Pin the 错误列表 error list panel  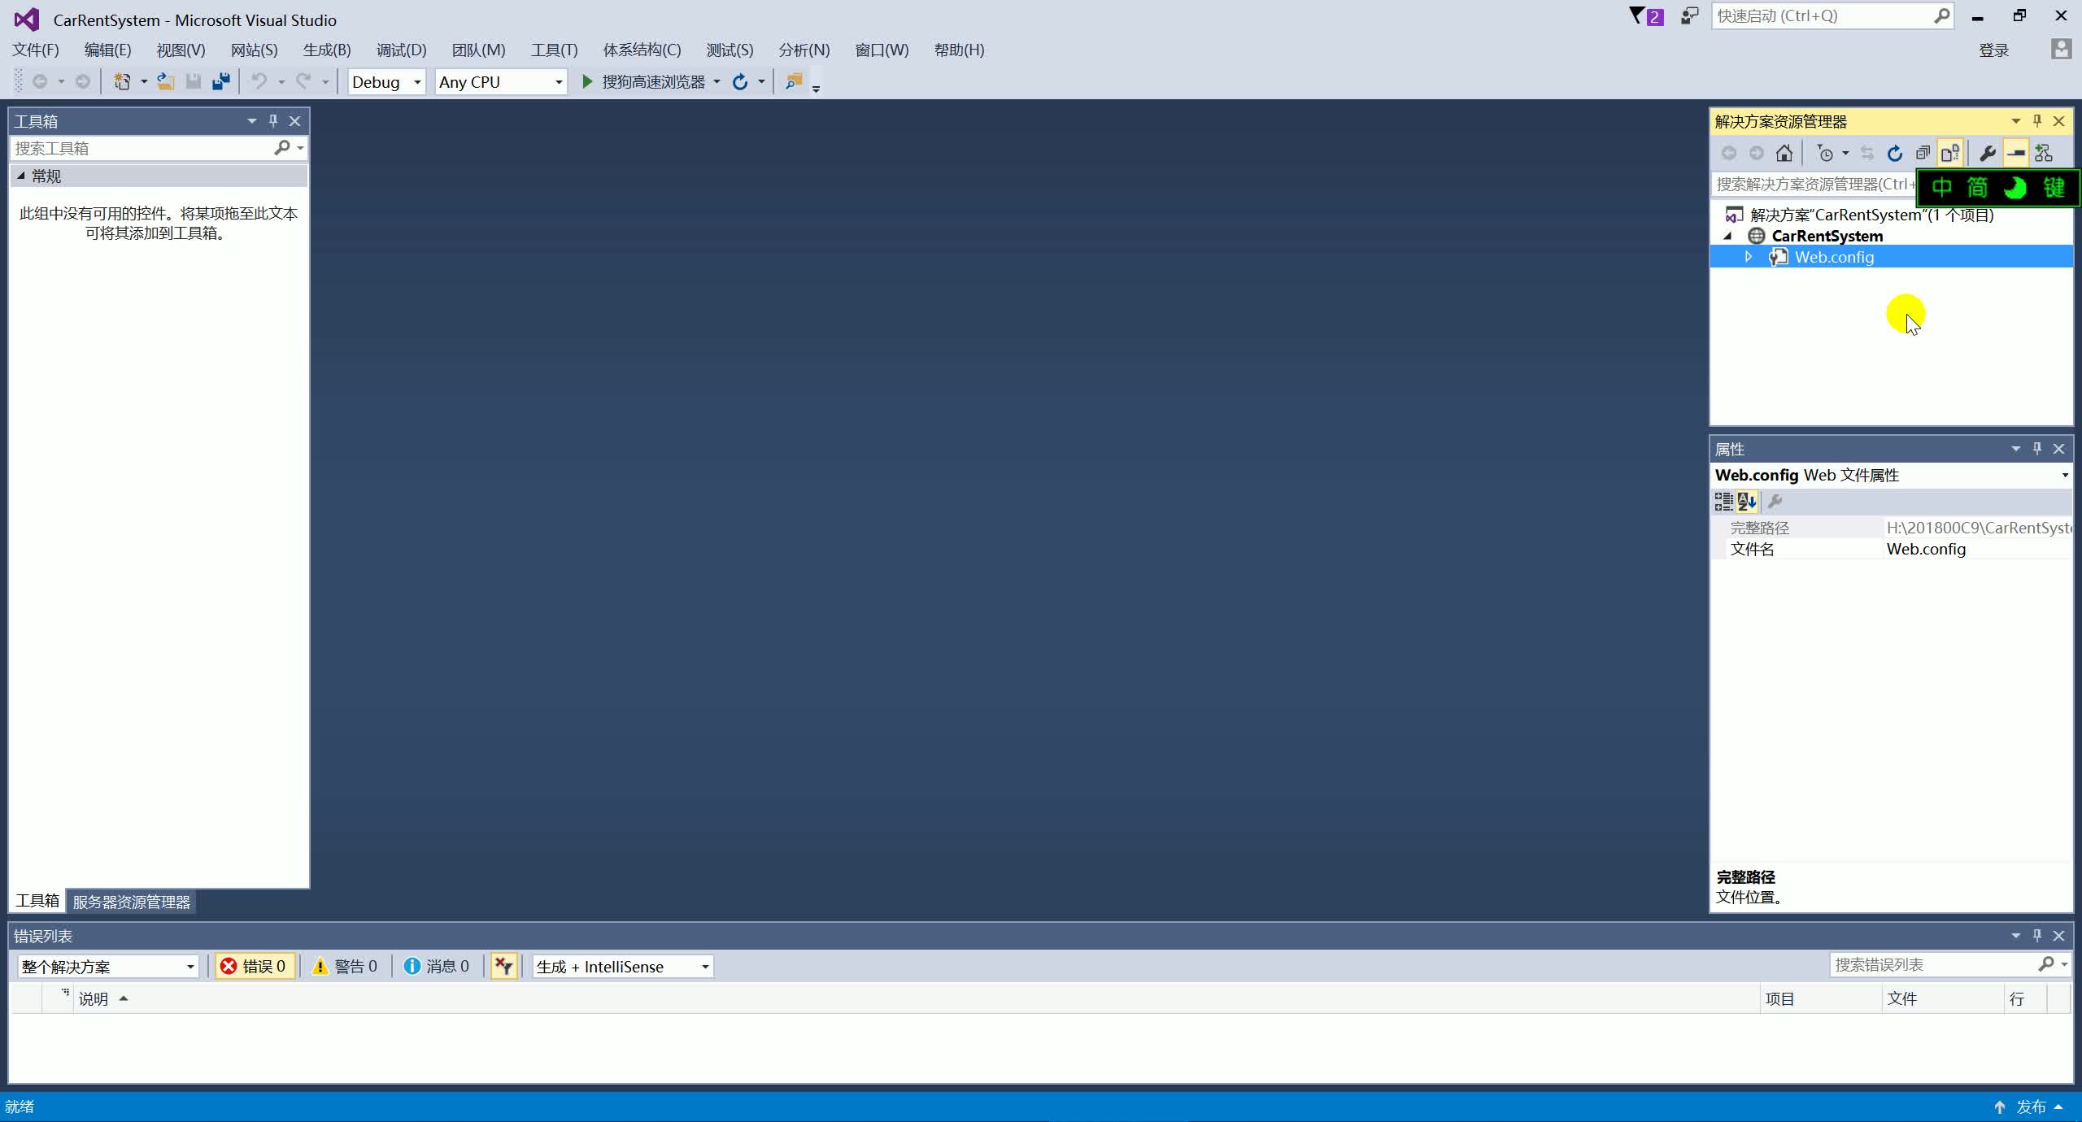[x=2037, y=936]
